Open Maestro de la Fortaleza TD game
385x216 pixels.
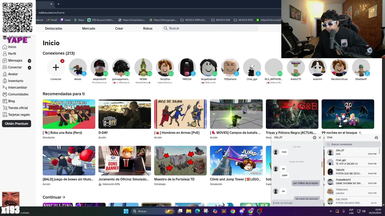(180, 160)
